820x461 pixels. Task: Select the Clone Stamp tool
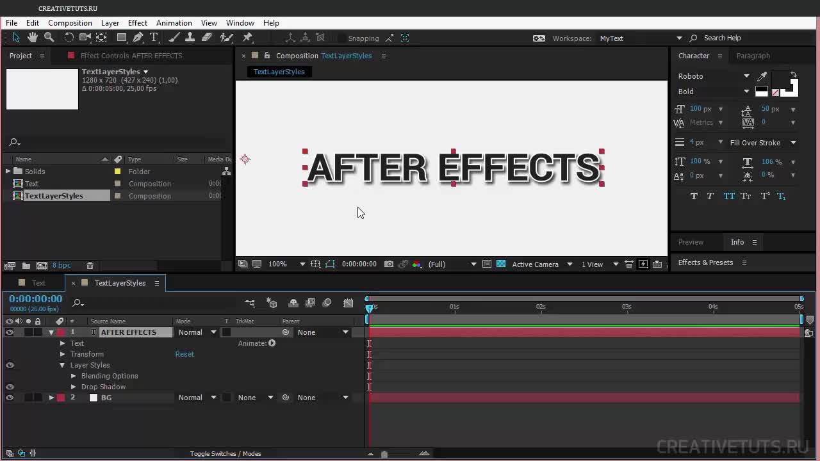[190, 38]
